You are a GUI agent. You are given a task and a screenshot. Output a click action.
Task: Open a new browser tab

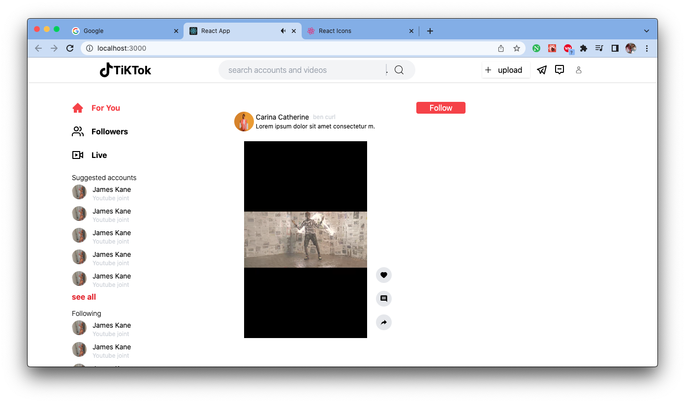(x=430, y=31)
